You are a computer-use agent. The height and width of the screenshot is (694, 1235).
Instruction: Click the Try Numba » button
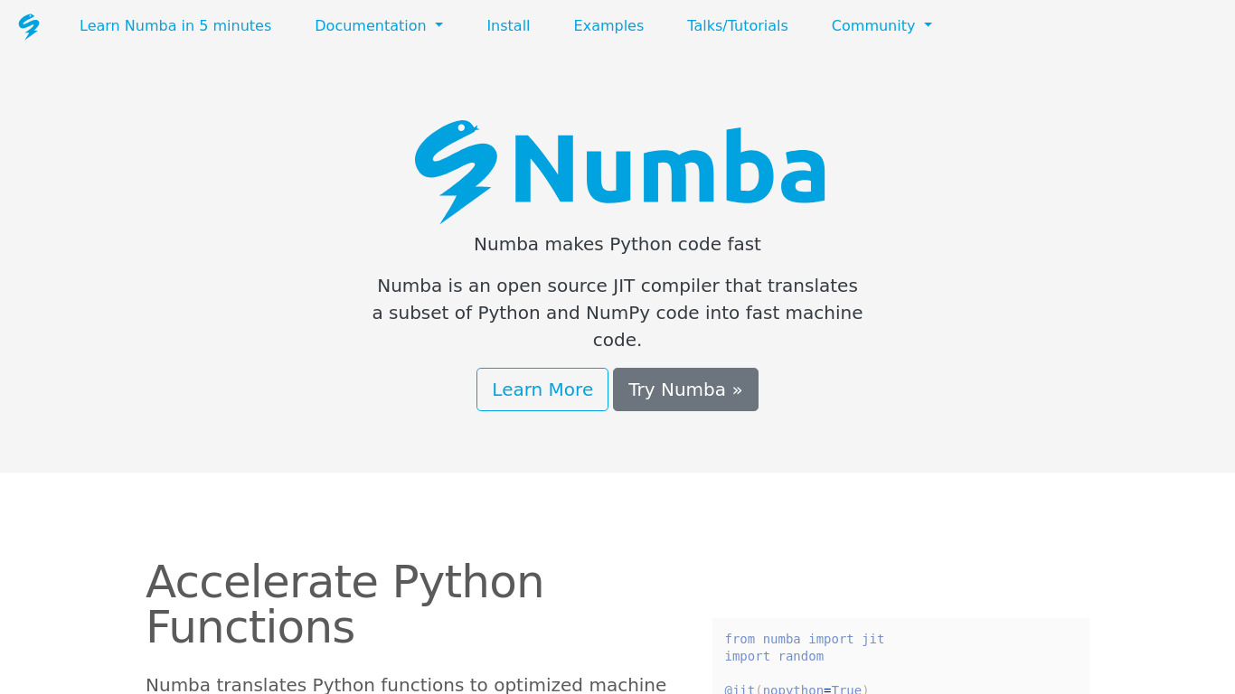[685, 389]
